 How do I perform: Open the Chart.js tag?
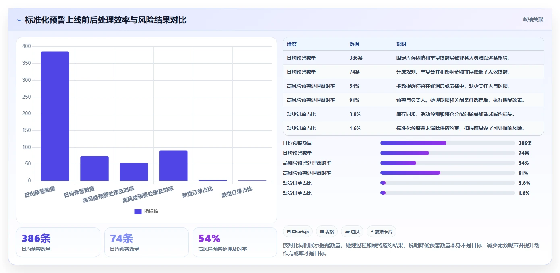tap(298, 232)
